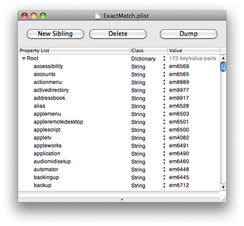Select the appletv key

click(x=43, y=138)
